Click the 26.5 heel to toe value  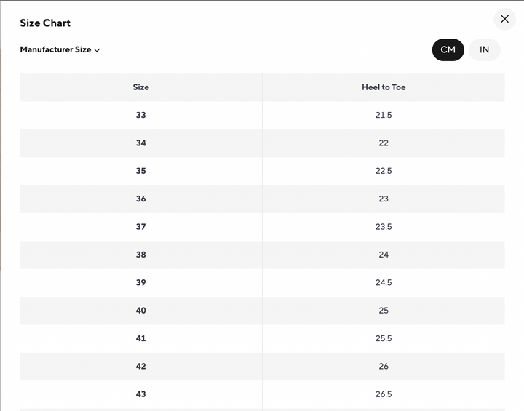pyautogui.click(x=384, y=394)
